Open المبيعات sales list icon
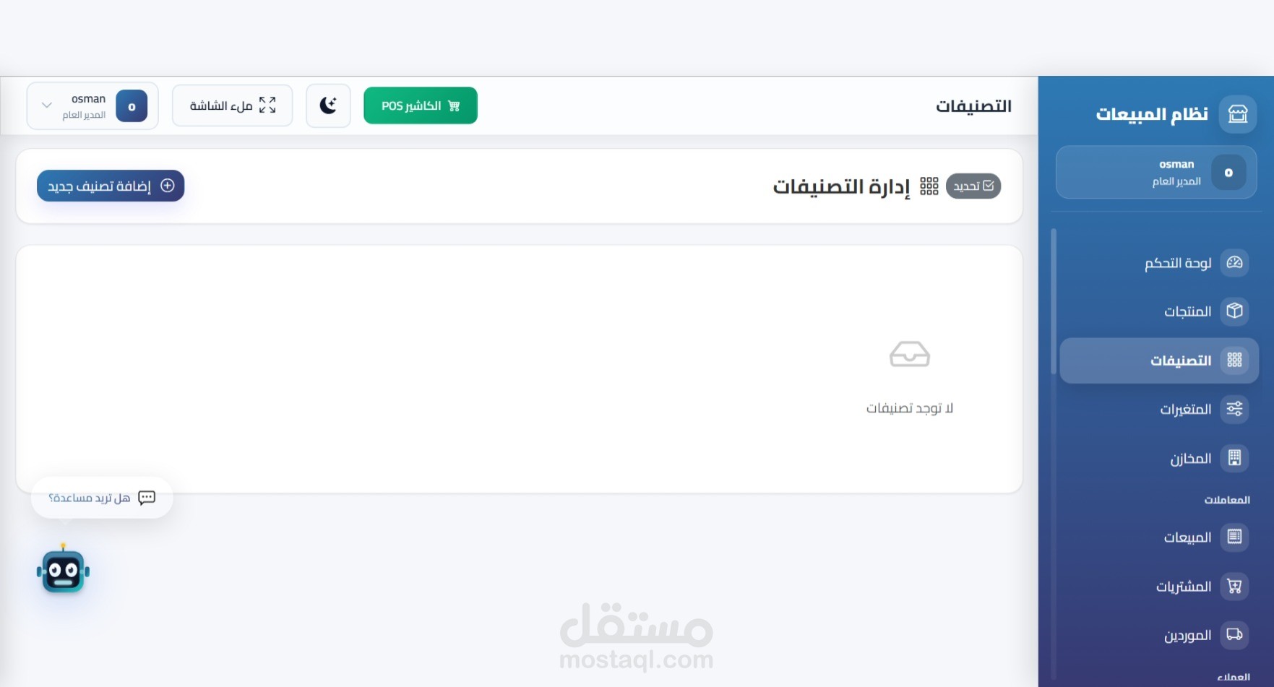1274x687 pixels. (x=1234, y=537)
